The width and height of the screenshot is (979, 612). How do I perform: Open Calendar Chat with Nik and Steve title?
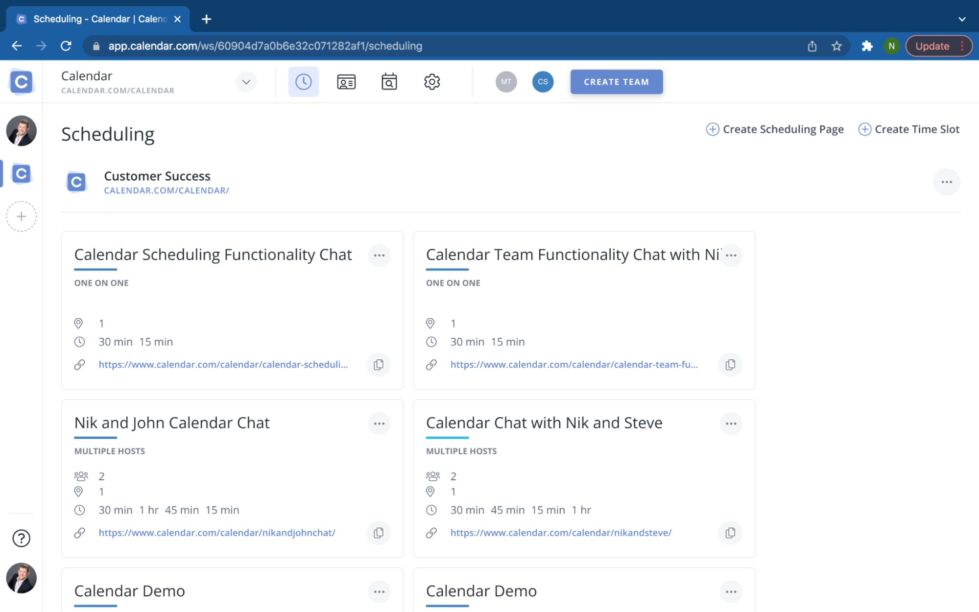pyautogui.click(x=544, y=423)
